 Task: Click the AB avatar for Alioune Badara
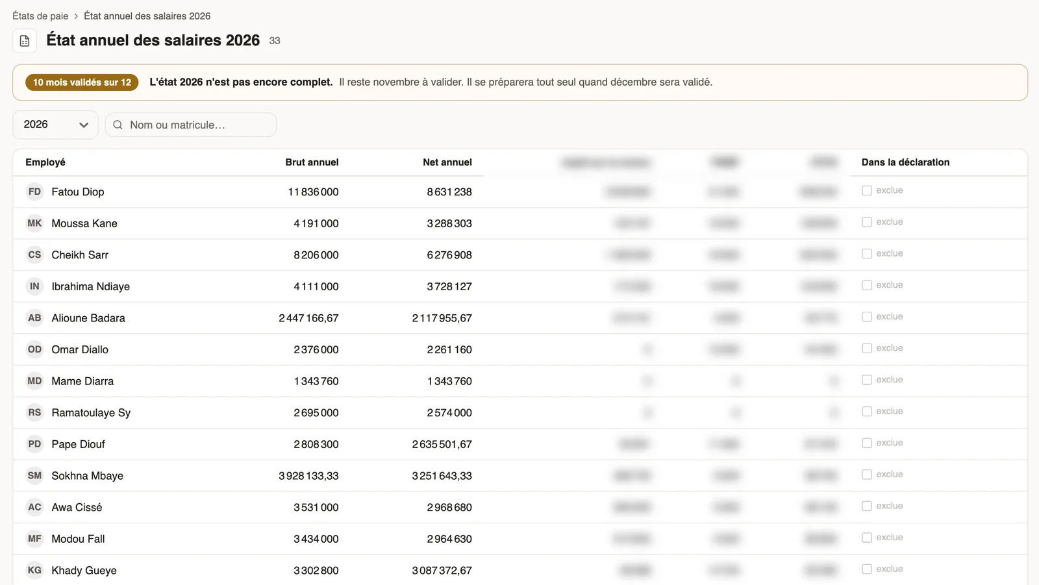[x=34, y=318]
